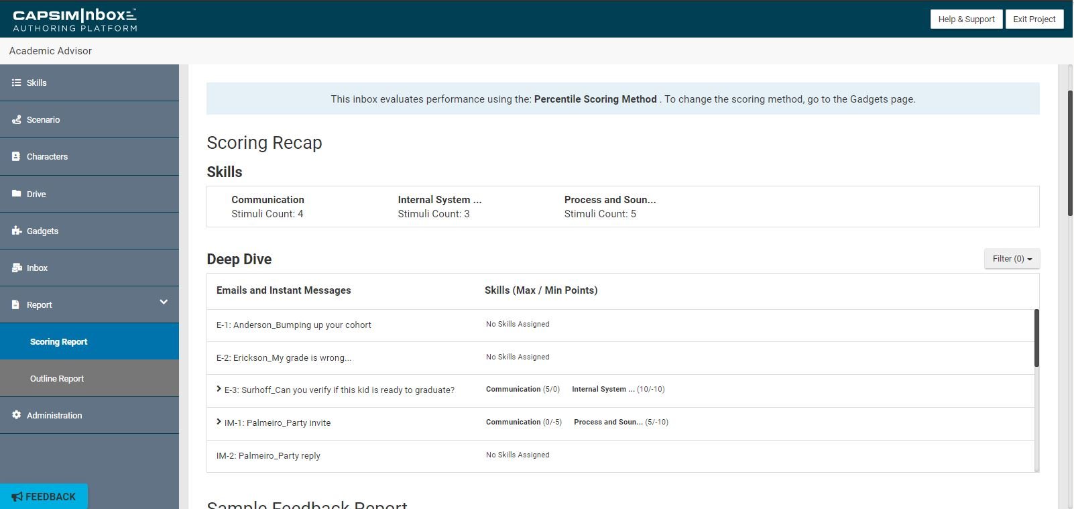The image size is (1074, 509).
Task: Open the Filter (0) dropdown
Action: [x=1012, y=259]
